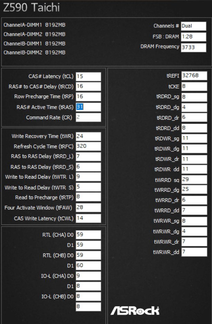Click the tRDWR_dr value field
The width and height of the screenshot is (212, 324).
[194, 159]
